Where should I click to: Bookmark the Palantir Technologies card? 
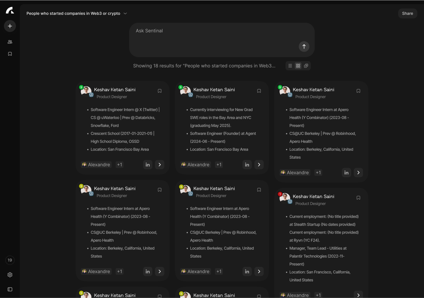click(x=358, y=198)
